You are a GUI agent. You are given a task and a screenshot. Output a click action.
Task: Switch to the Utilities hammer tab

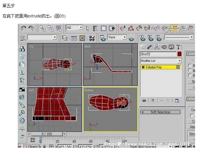178,47
